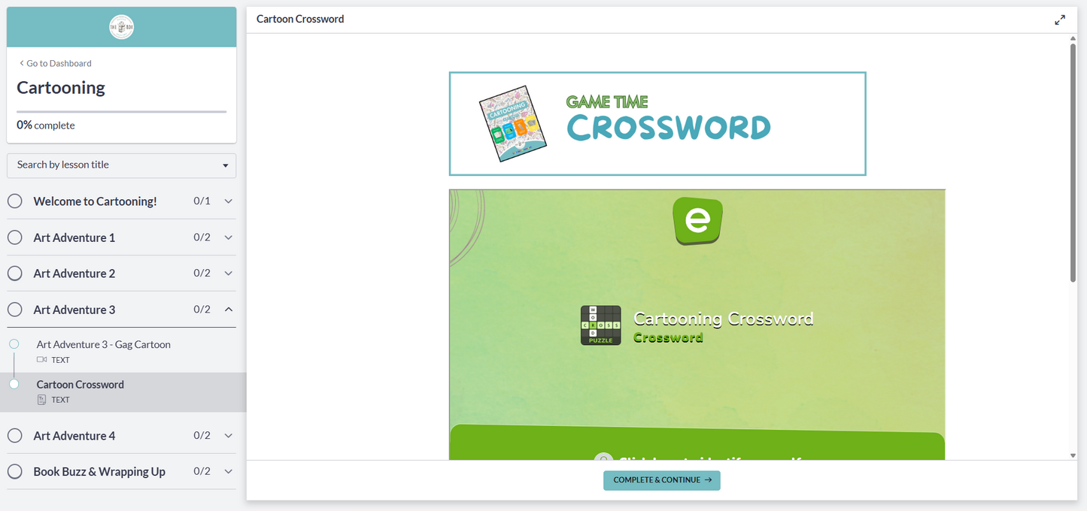The height and width of the screenshot is (511, 1087).
Task: Click the course progress bar
Action: tap(121, 111)
